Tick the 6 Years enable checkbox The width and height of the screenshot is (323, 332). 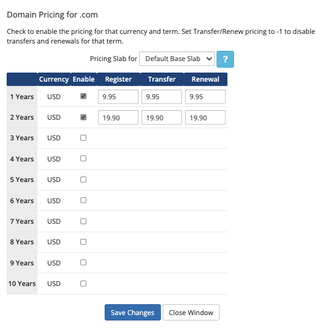[83, 200]
